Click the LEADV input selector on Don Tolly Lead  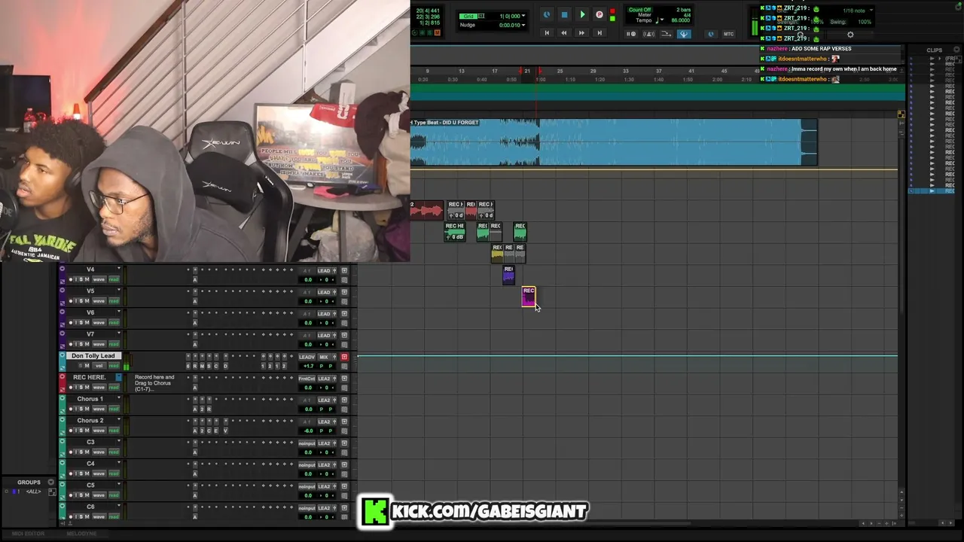[307, 357]
